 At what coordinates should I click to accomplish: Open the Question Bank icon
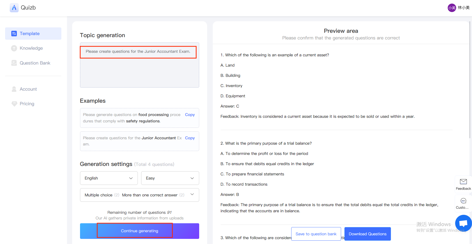(14, 63)
